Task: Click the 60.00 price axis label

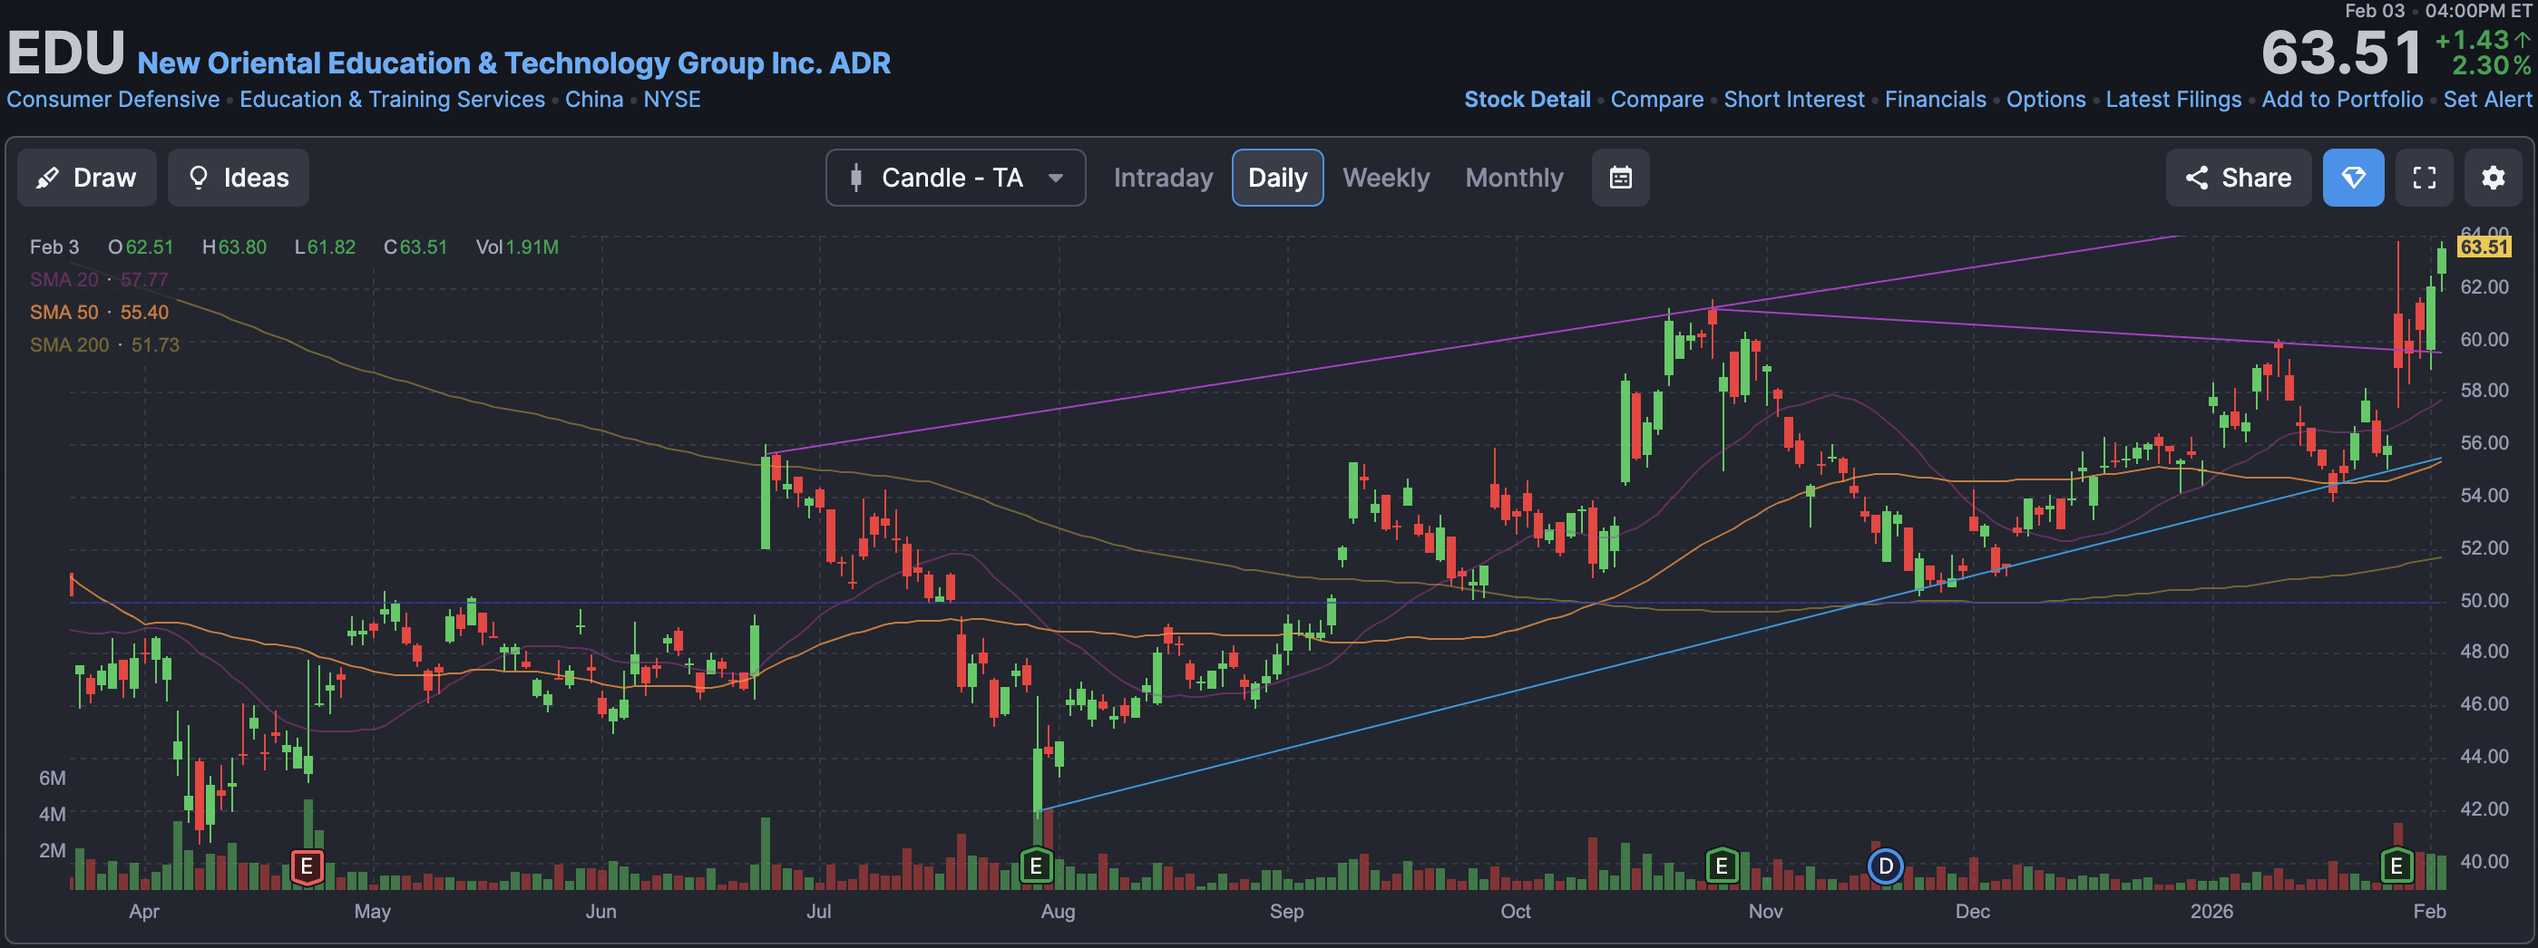Action: pyautogui.click(x=2484, y=340)
